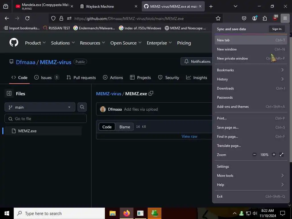The height and width of the screenshot is (219, 292).
Task: Open the Firefox account icon
Action: (x=254, y=18)
